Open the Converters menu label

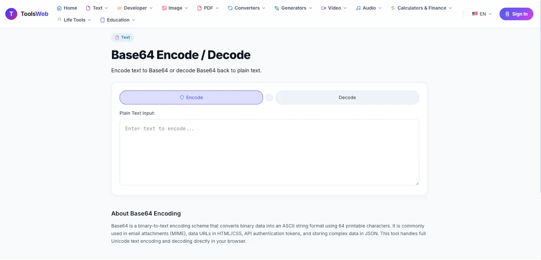(x=247, y=8)
